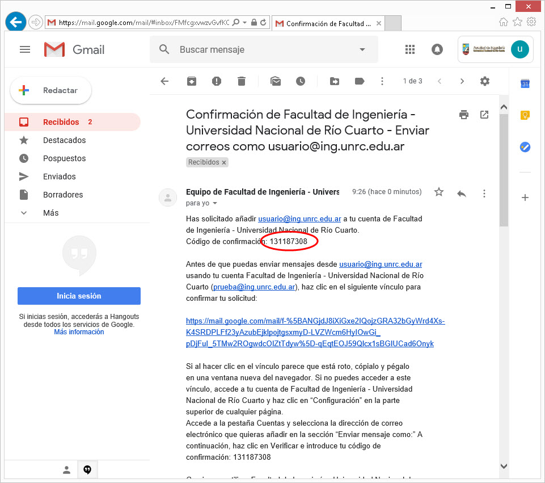The image size is (545, 483).
Task: Star this message
Action: tap(438, 192)
